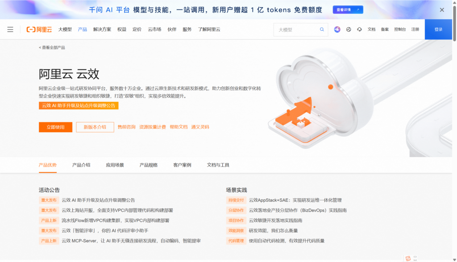This screenshot has height=262, width=457.
Task: Click the blue 登录 login button
Action: pyautogui.click(x=438, y=29)
